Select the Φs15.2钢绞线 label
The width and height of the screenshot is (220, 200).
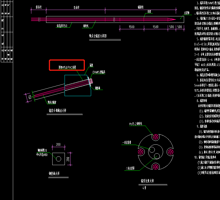coord(137,124)
